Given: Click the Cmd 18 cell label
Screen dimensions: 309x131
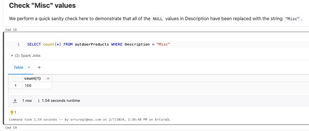Looking at the screenshot, I should click(11, 30).
